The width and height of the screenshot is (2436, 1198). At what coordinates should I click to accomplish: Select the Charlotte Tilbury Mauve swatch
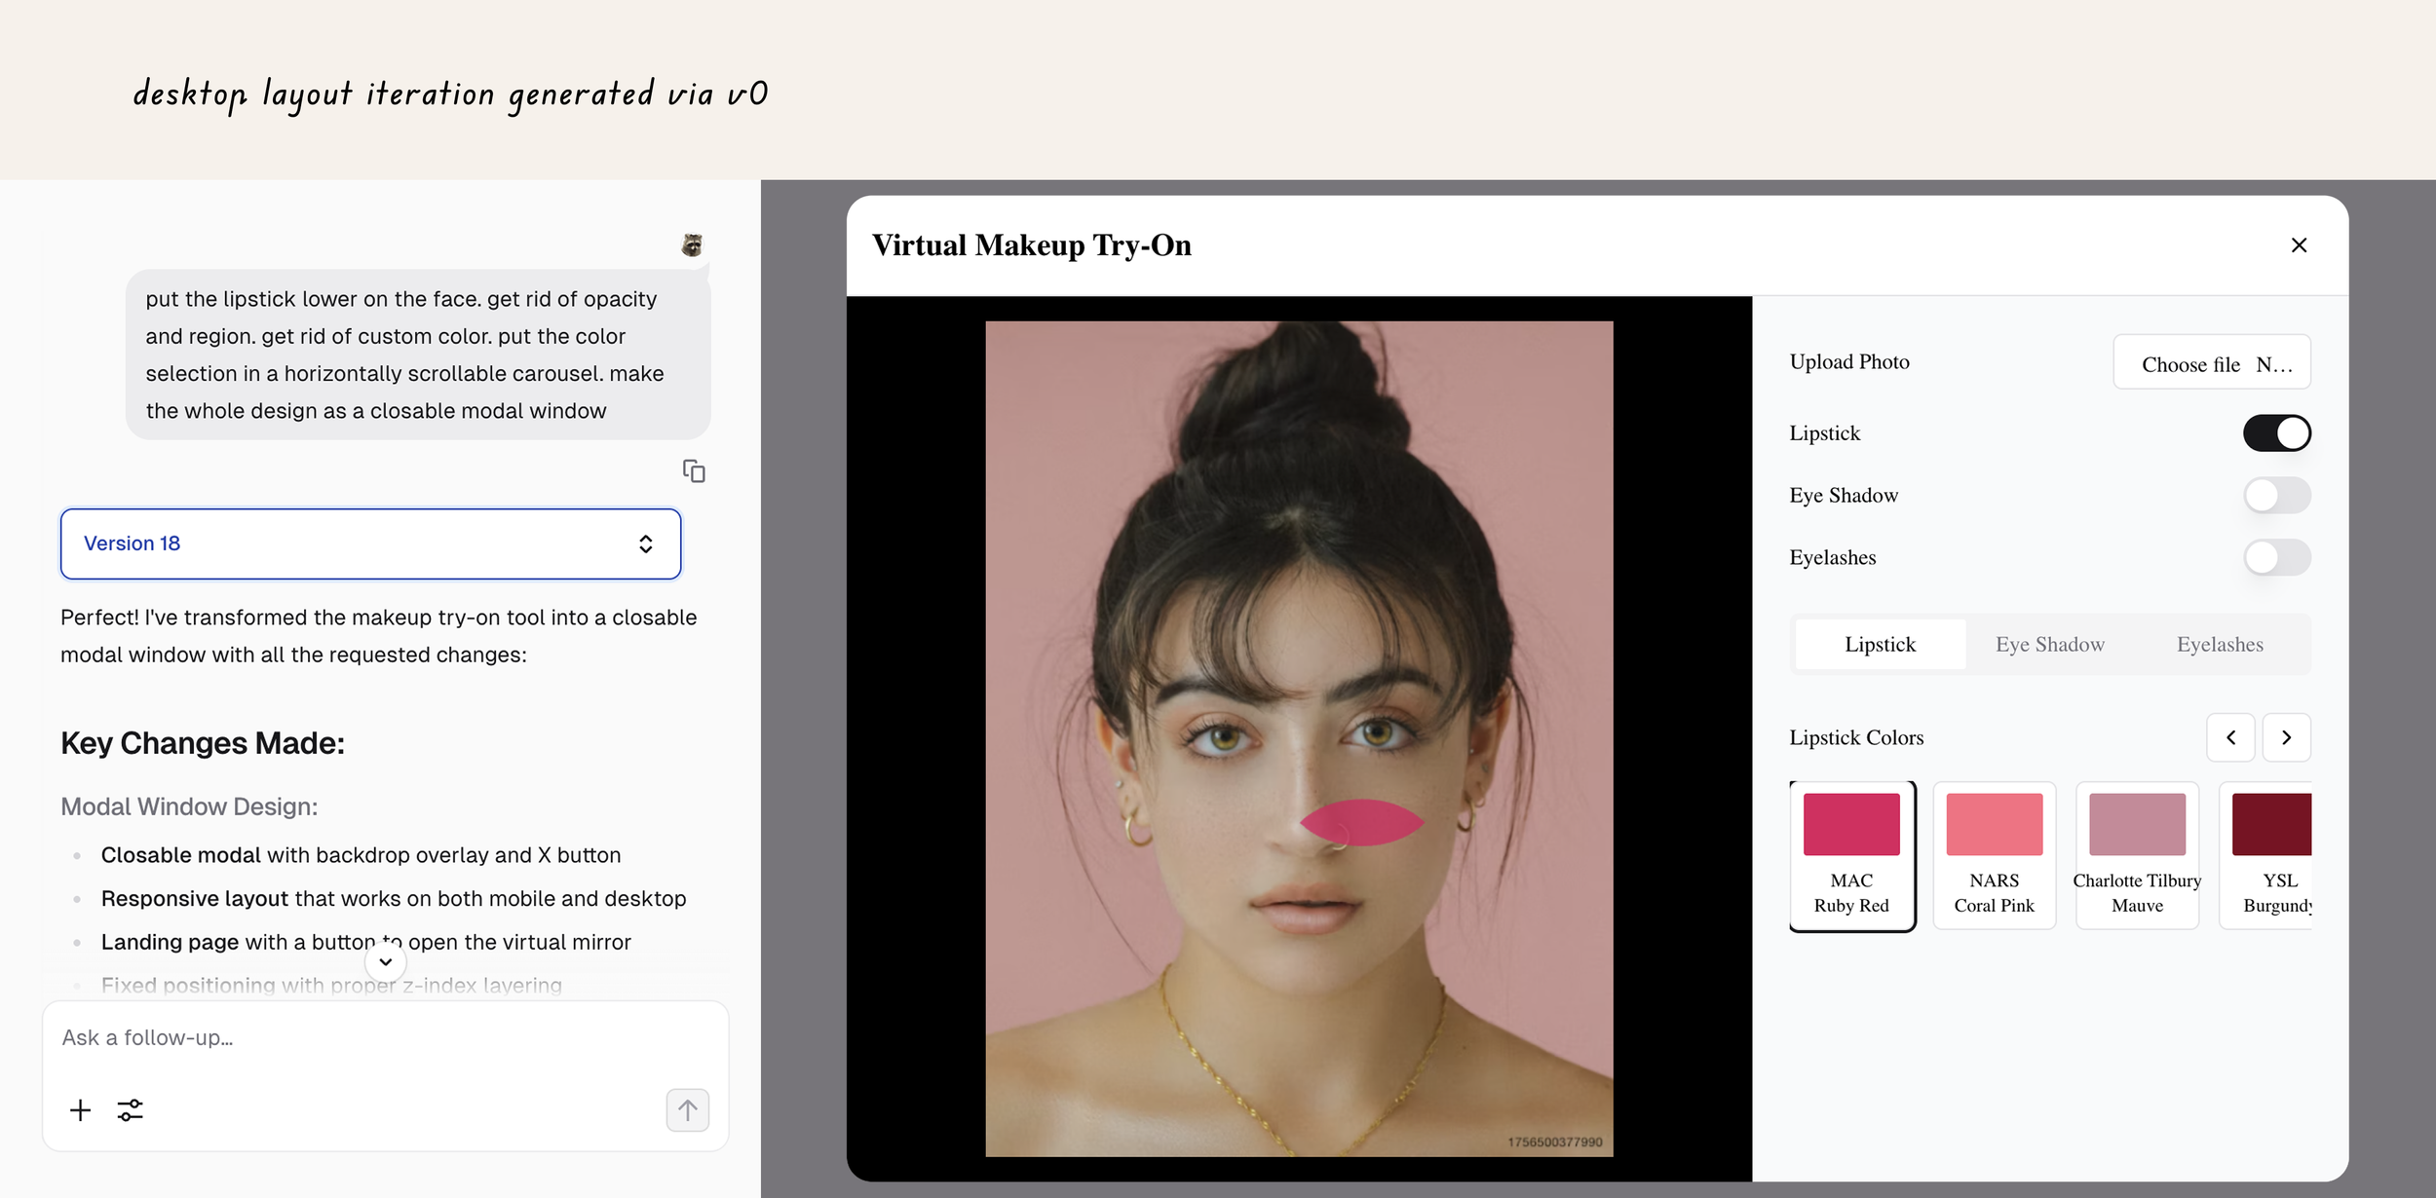2136,855
